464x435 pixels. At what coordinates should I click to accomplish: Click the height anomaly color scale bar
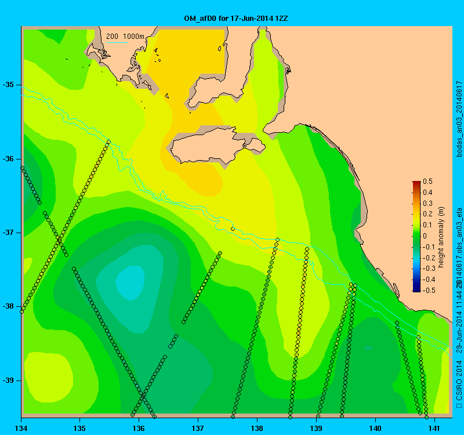click(416, 236)
